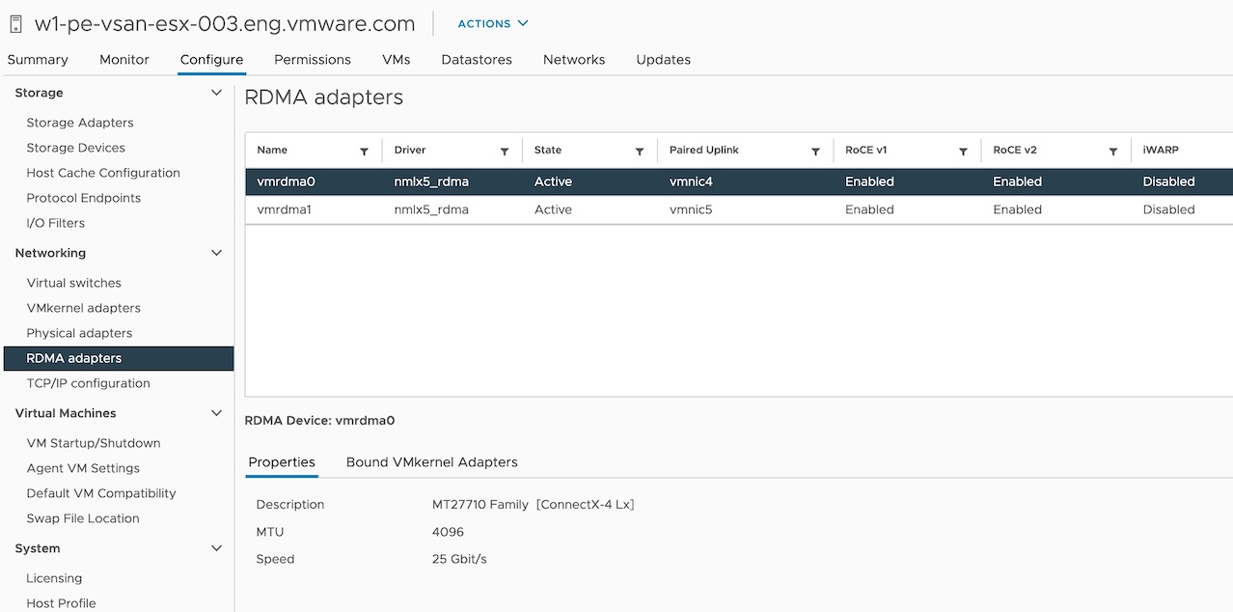The image size is (1233, 612).
Task: Open the filter for the RoCE v1 column
Action: click(963, 151)
